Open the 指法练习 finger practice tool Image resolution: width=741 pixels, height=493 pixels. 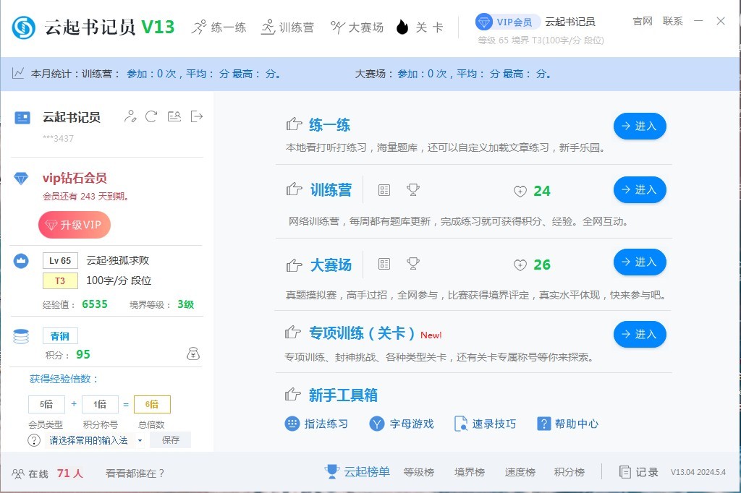pos(317,424)
